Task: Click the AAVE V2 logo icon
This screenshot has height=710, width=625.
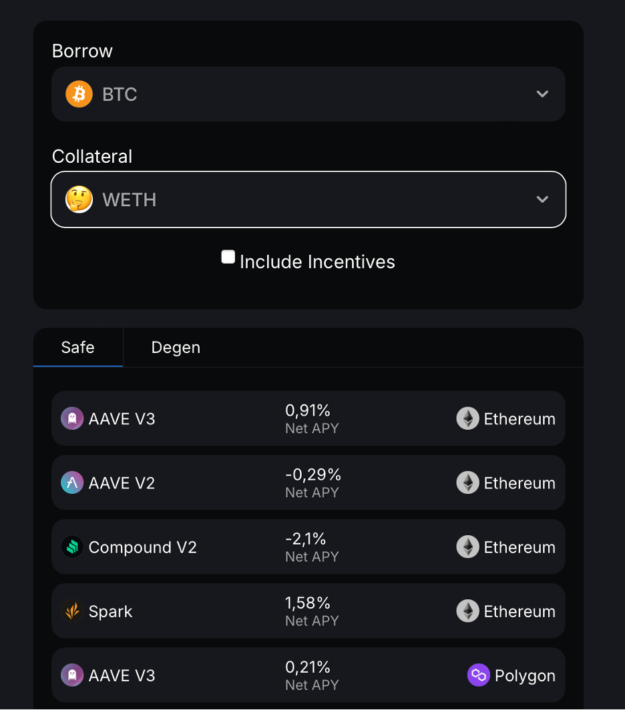Action: click(72, 482)
